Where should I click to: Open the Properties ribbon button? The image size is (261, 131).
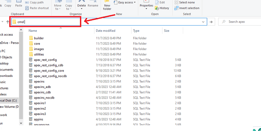click(146, 5)
